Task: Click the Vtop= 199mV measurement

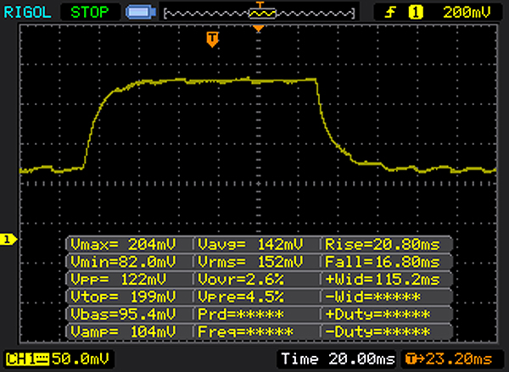Action: tap(123, 297)
